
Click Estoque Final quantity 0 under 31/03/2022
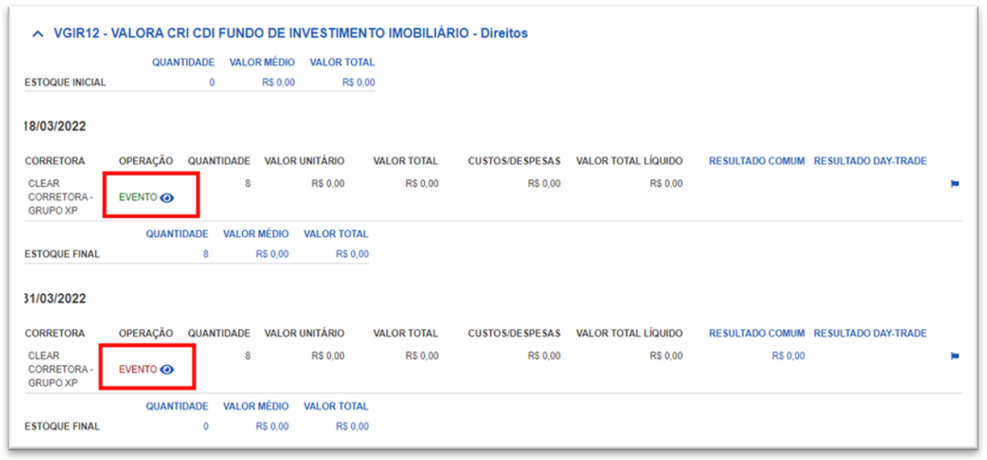coord(206,427)
